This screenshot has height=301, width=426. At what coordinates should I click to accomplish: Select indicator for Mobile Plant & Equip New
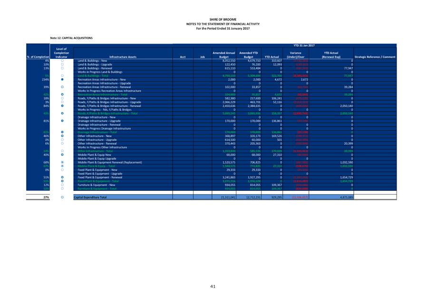point(62,155)
